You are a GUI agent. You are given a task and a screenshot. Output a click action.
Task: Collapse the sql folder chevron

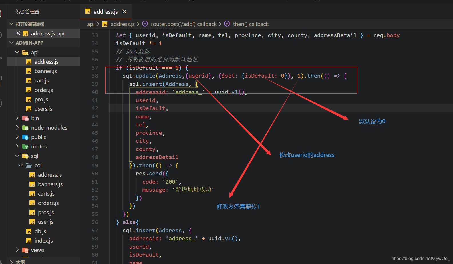(17, 156)
